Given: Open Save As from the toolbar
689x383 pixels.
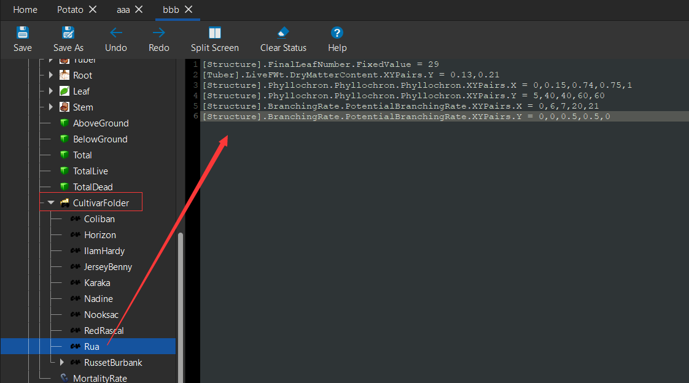Looking at the screenshot, I should click(68, 32).
